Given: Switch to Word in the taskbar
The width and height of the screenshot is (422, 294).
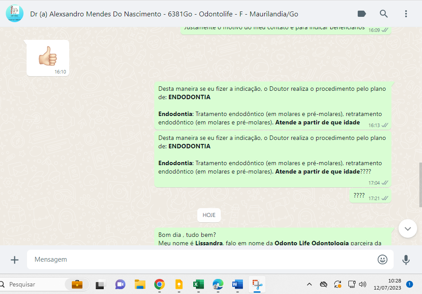Looking at the screenshot, I should coord(238,284).
